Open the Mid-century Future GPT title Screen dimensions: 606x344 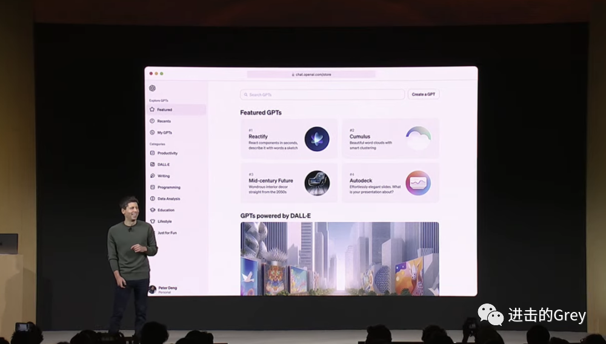coord(271,181)
